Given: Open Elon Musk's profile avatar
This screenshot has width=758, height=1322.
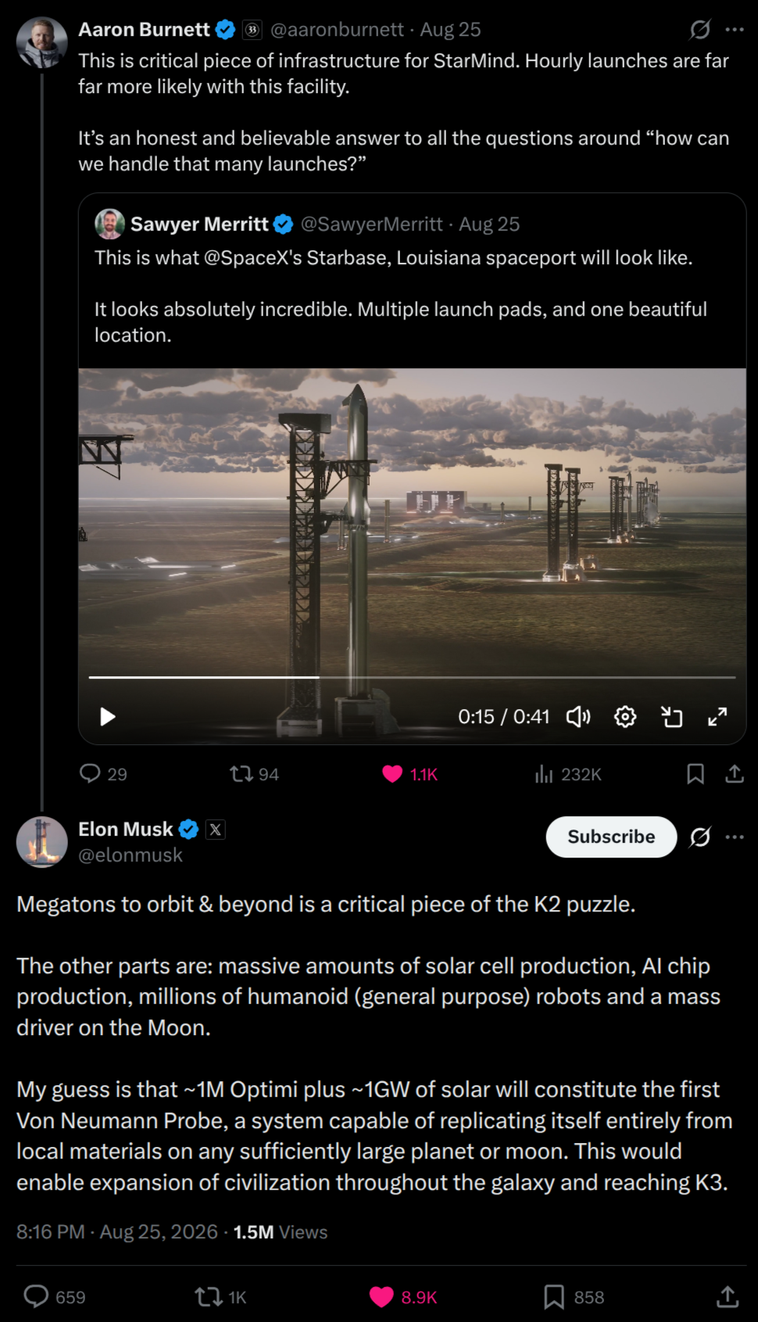Looking at the screenshot, I should (x=42, y=842).
